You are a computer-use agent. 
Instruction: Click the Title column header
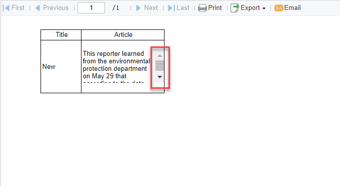61,35
